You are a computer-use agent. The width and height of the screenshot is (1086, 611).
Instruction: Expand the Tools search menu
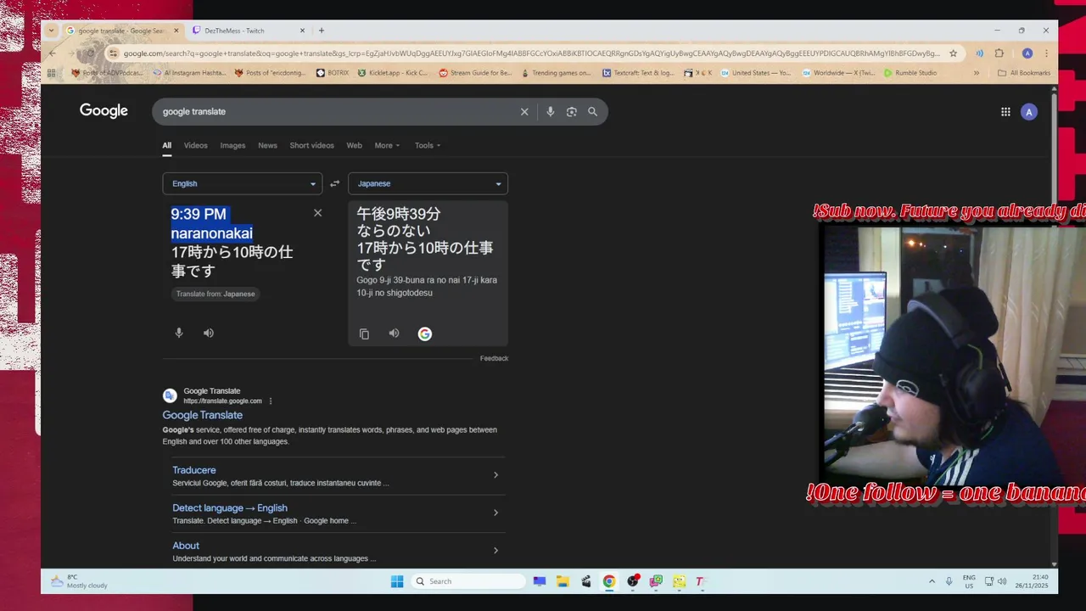428,145
